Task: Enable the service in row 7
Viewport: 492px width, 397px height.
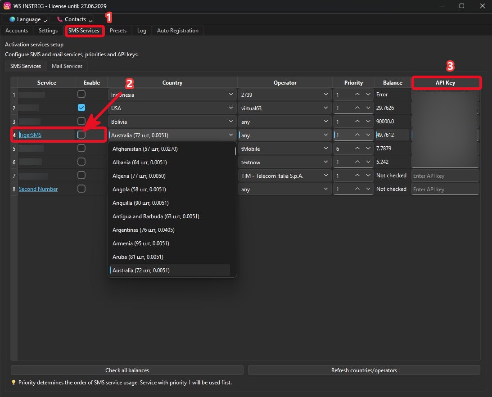Action: (81, 175)
